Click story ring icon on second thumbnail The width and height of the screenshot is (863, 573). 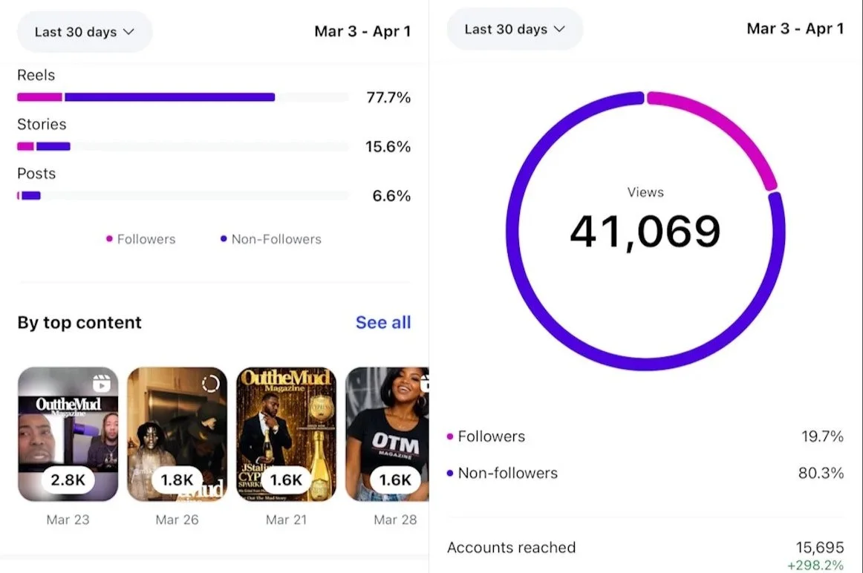coord(210,384)
